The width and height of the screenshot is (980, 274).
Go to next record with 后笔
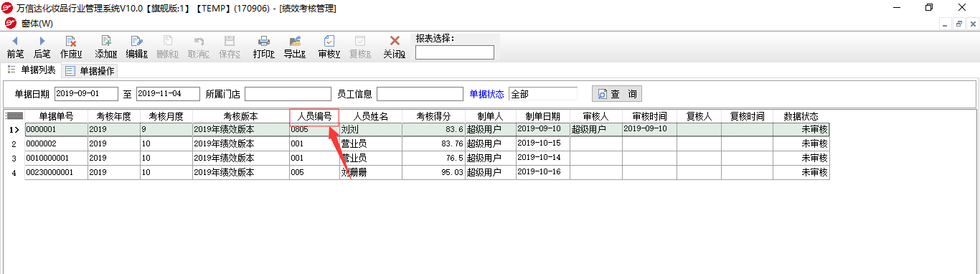click(42, 47)
